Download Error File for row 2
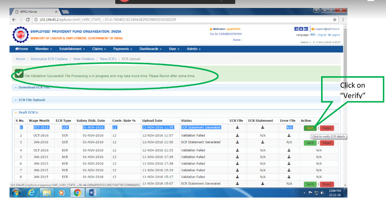Image resolution: width=386 pixels, height=202 pixels. 289,135
